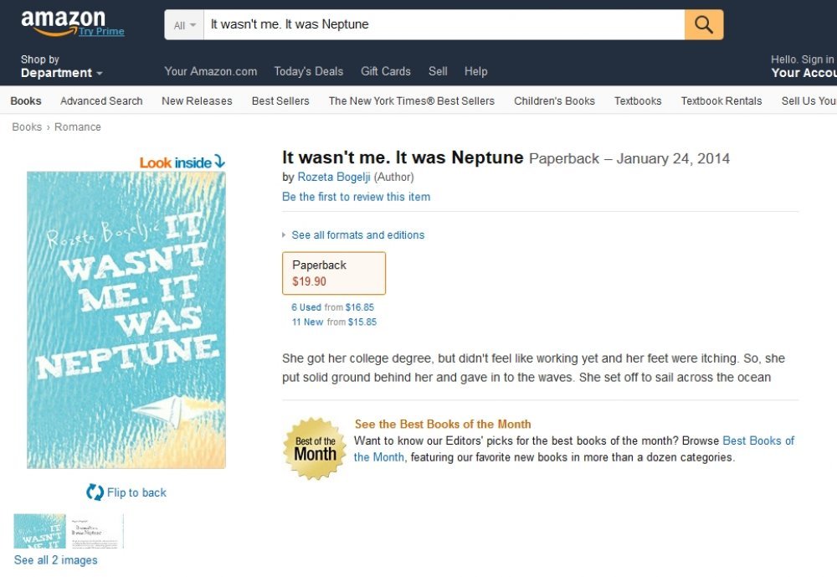Open the front cover thumbnail image

pyautogui.click(x=39, y=531)
